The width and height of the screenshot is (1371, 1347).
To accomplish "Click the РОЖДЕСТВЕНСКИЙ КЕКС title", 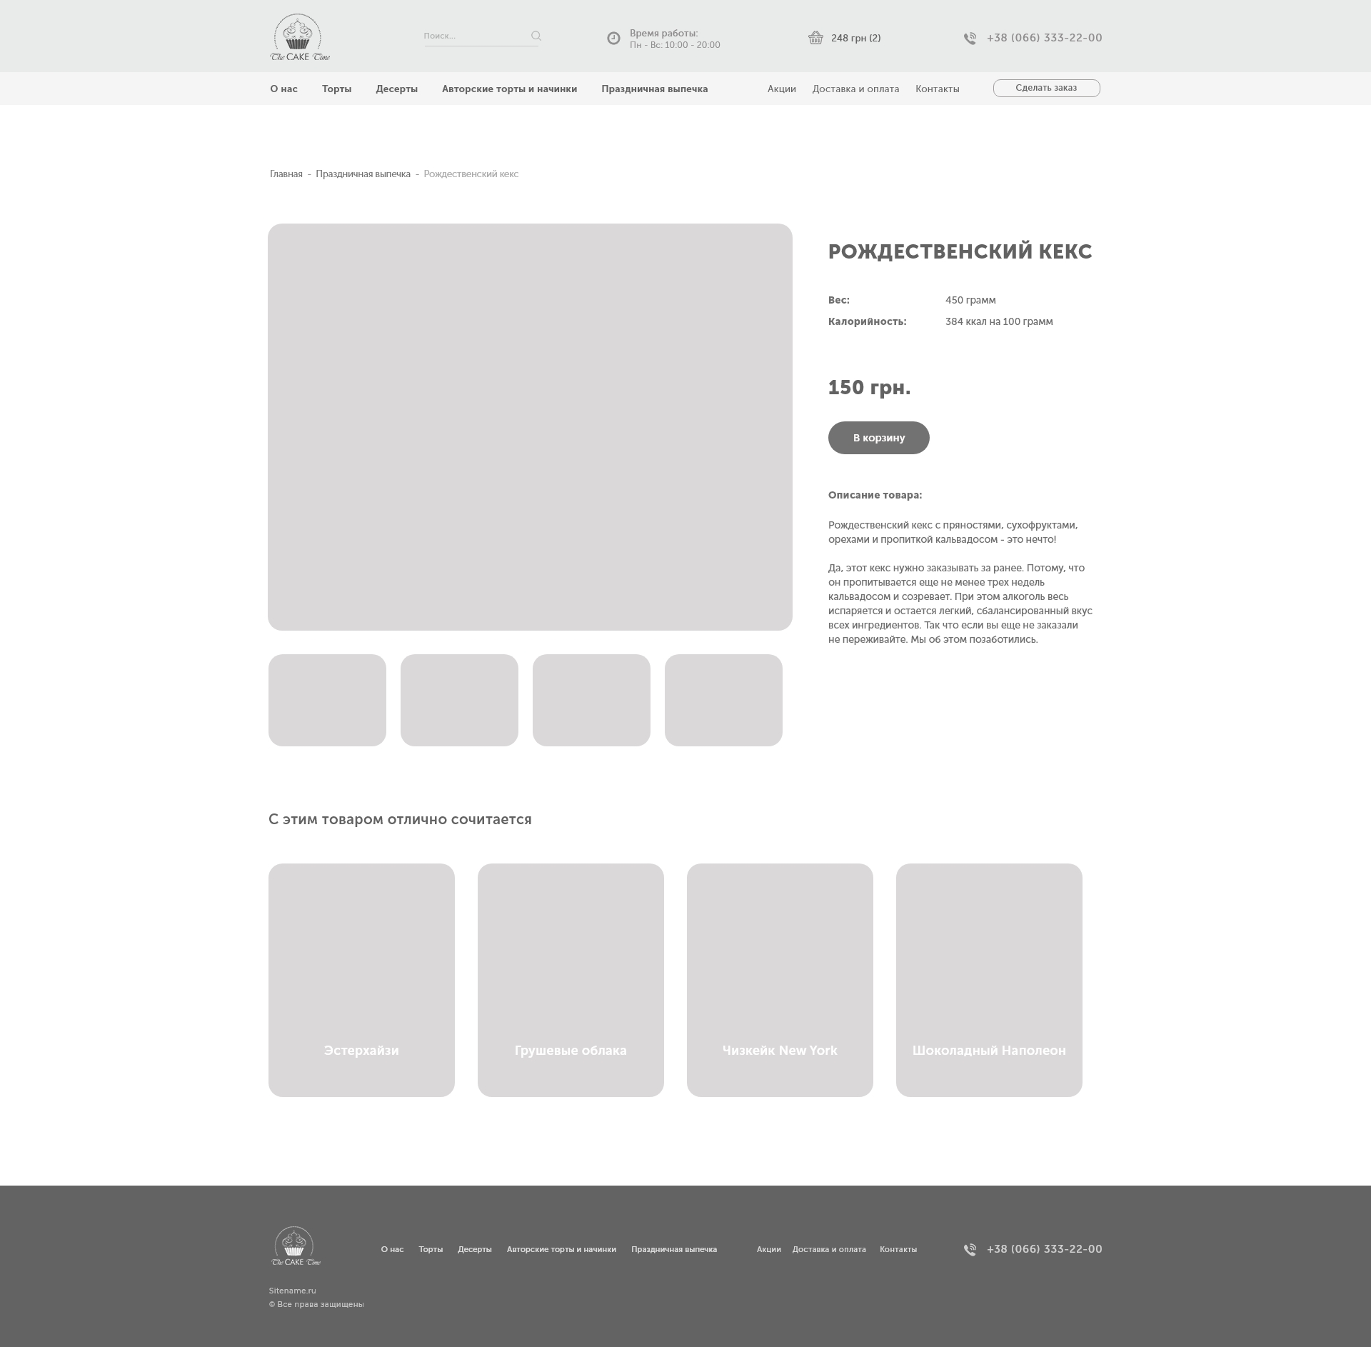I will tap(960, 252).
